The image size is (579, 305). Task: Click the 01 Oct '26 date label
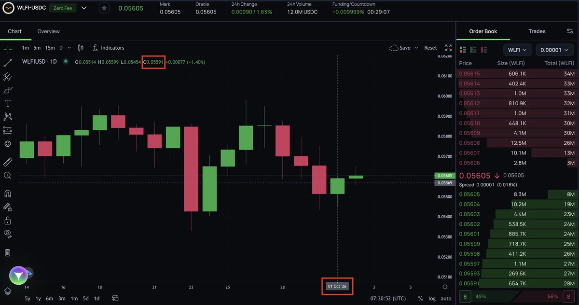[x=337, y=286]
